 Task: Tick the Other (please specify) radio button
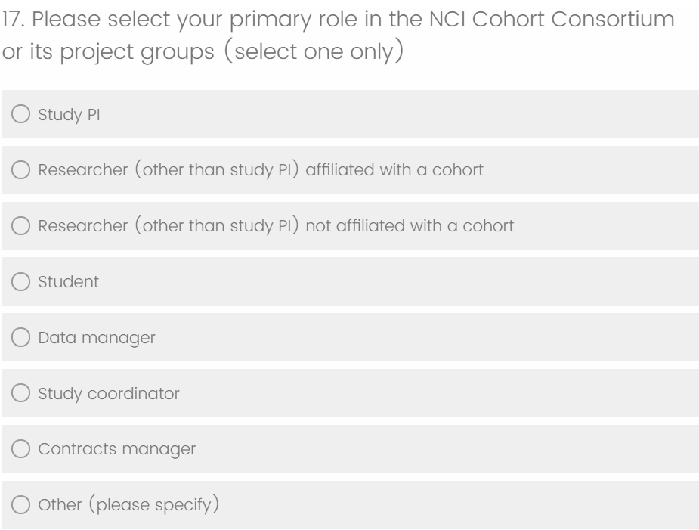point(22,505)
